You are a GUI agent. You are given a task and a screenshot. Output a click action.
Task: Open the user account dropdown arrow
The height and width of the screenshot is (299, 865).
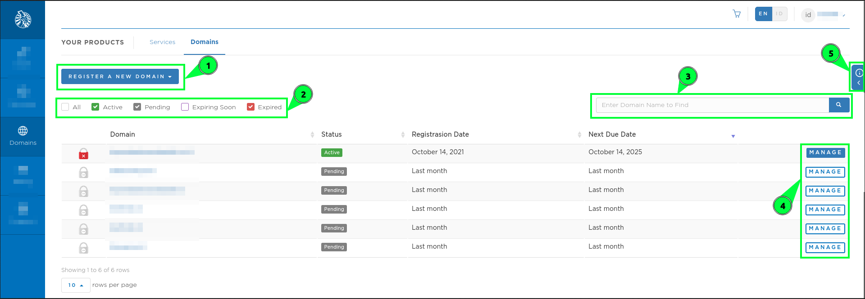coord(844,15)
